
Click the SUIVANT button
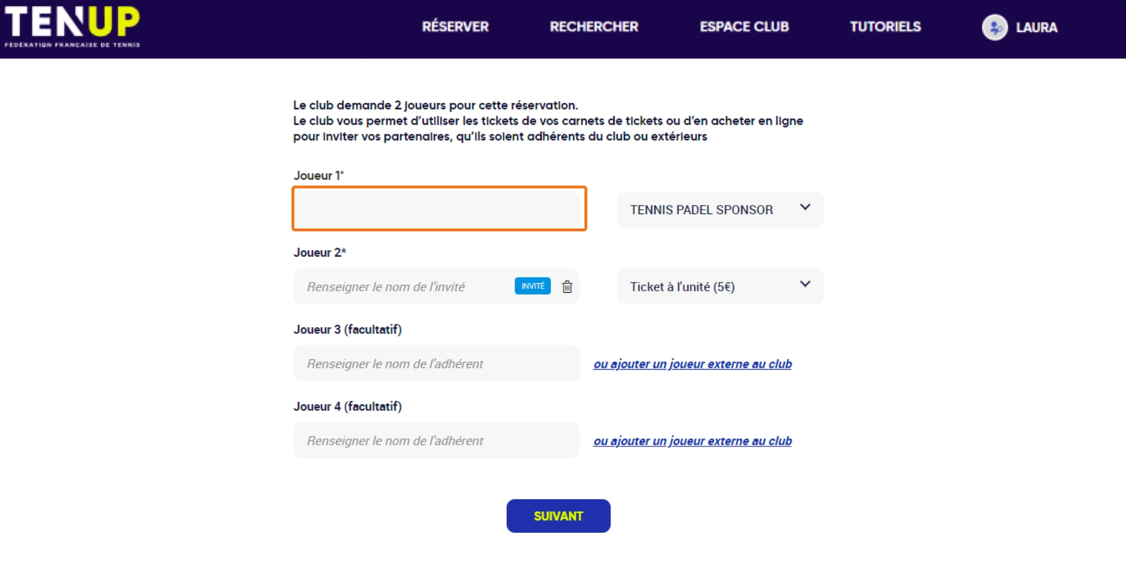pos(558,516)
